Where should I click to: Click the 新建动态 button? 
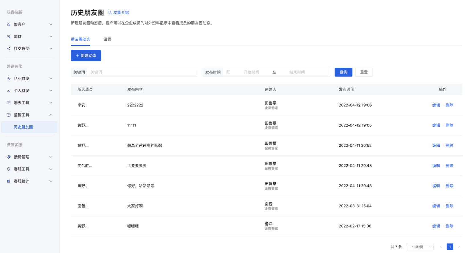[x=86, y=56]
